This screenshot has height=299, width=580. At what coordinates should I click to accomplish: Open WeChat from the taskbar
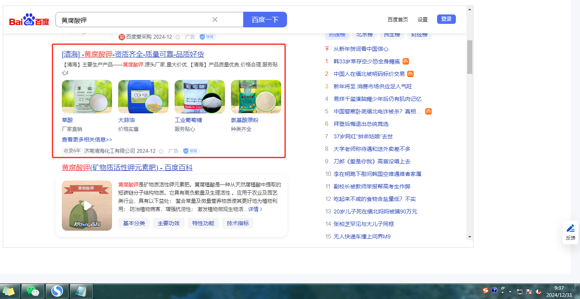(x=33, y=291)
